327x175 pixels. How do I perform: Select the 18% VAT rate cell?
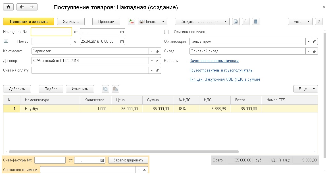coord(186,109)
